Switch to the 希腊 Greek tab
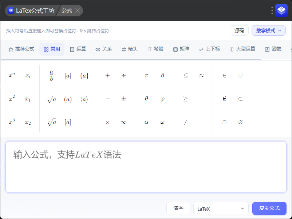Screen dimensions: 292x219 (x=155, y=49)
